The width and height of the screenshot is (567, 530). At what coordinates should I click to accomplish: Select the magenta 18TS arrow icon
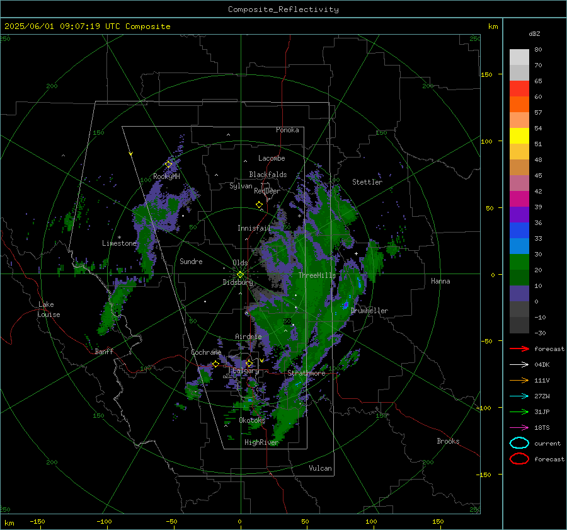(519, 428)
